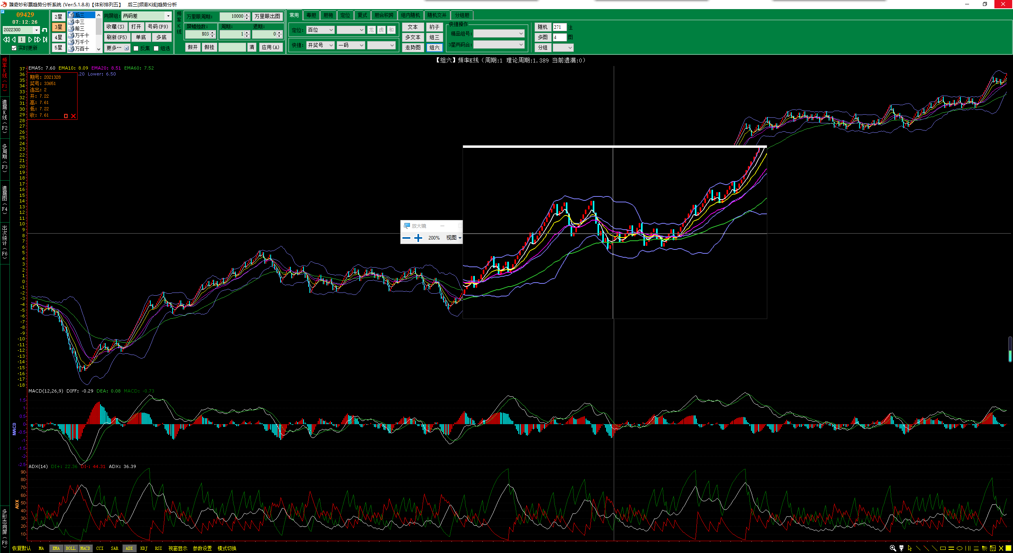Click the yellow color swatch in bottom toolbar
The width and height of the screenshot is (1013, 553).
[x=1009, y=548]
